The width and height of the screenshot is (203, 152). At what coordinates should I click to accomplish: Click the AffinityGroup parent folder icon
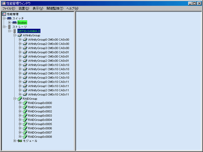pyautogui.click(x=20, y=35)
